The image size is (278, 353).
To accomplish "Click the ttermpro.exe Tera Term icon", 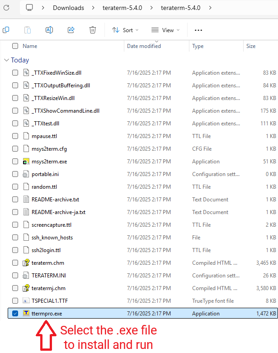I will (x=26, y=313).
